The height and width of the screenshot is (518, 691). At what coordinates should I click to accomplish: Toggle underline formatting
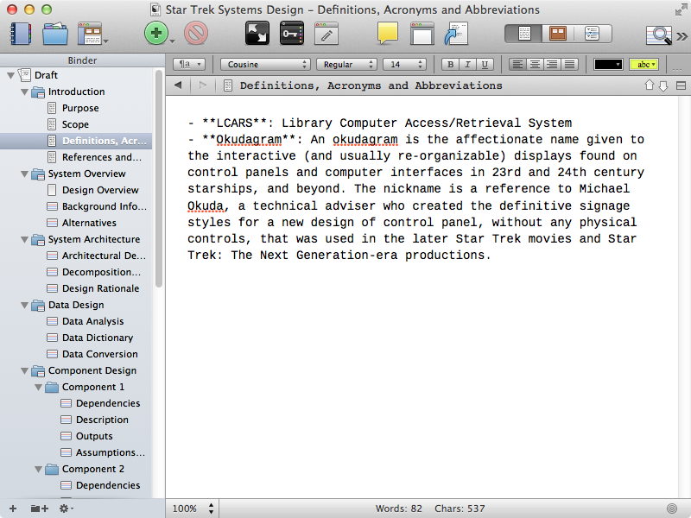click(485, 64)
